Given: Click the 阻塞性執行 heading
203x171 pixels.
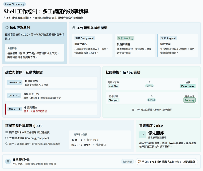Looking at the screenshot, I should (x=81, y=44).
